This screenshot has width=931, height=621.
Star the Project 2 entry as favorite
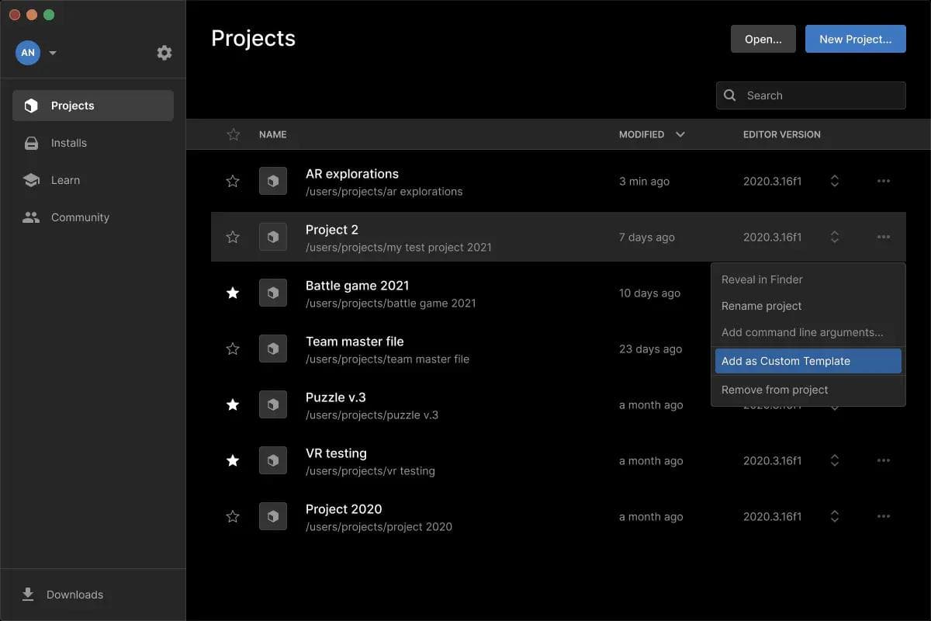pyautogui.click(x=233, y=237)
